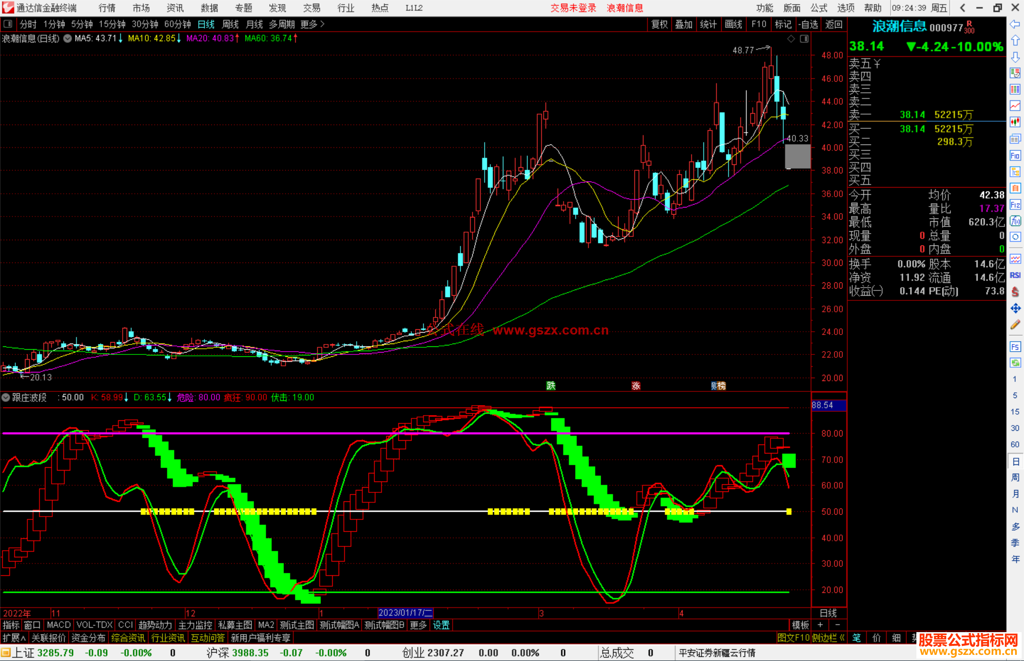Open the f(x) formula icon
1024x661 pixels.
[x=1015, y=221]
